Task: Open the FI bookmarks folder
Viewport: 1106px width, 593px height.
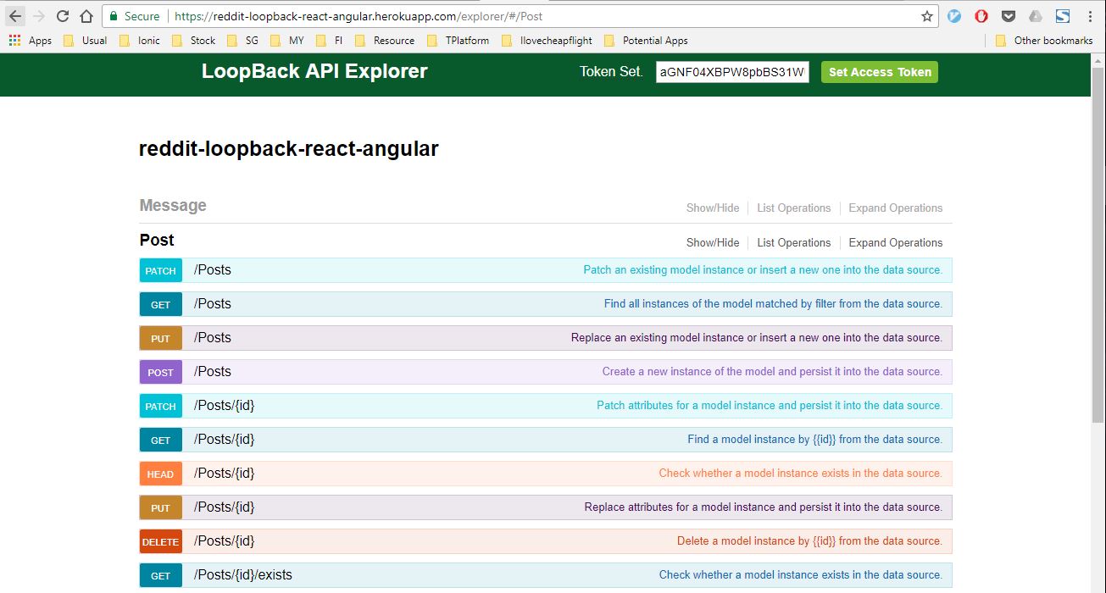Action: (x=330, y=40)
